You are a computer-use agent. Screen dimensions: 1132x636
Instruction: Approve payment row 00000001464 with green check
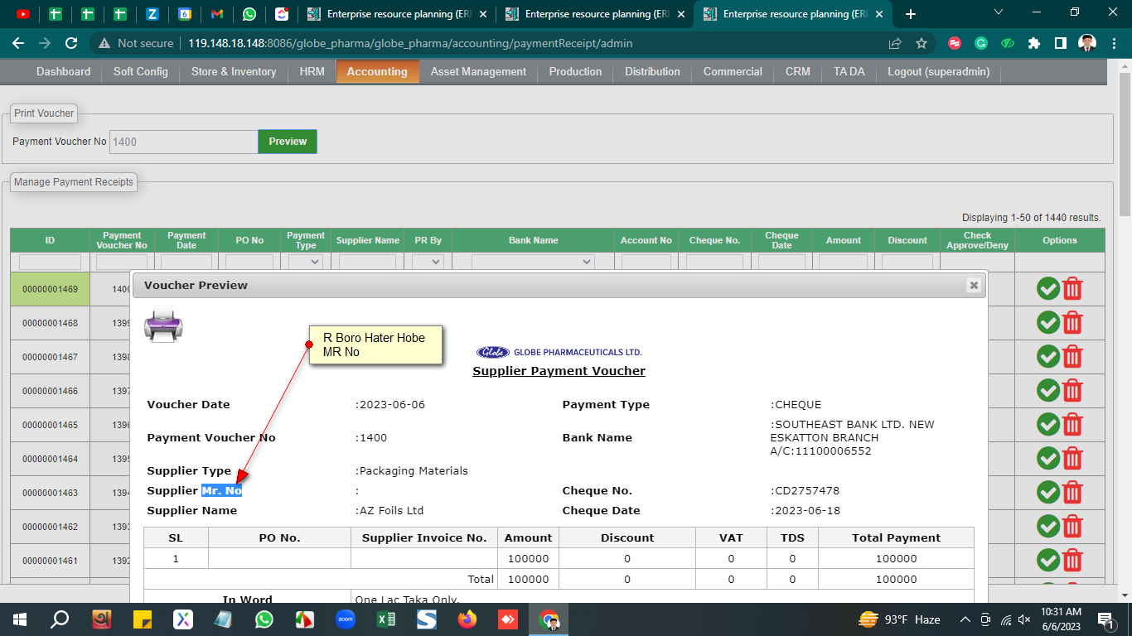[x=1048, y=458]
